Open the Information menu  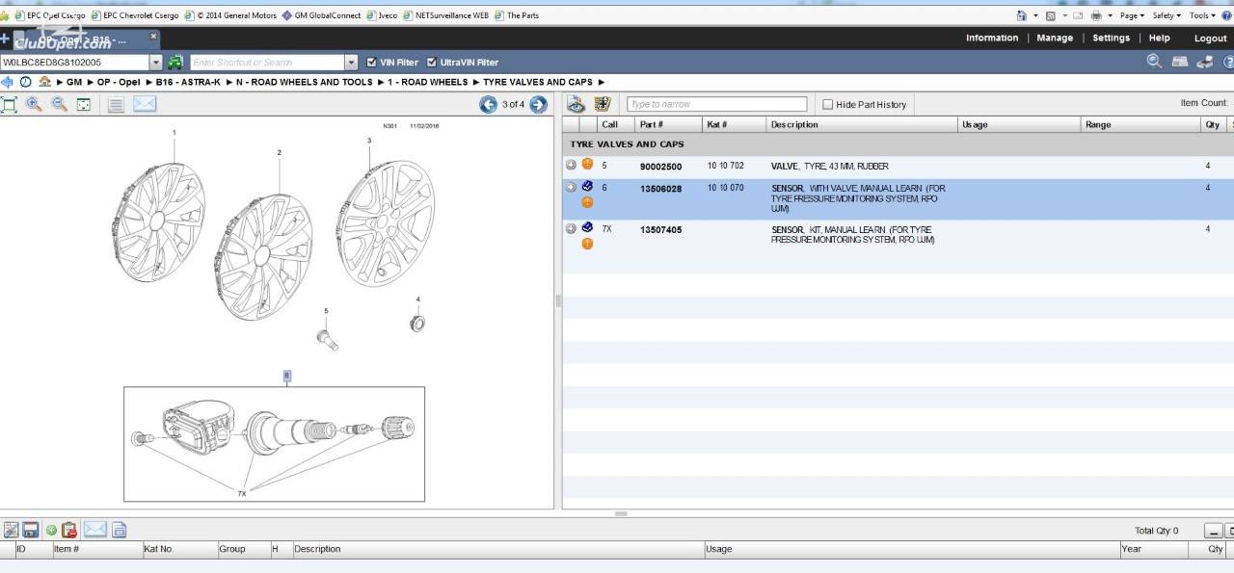pyautogui.click(x=992, y=39)
